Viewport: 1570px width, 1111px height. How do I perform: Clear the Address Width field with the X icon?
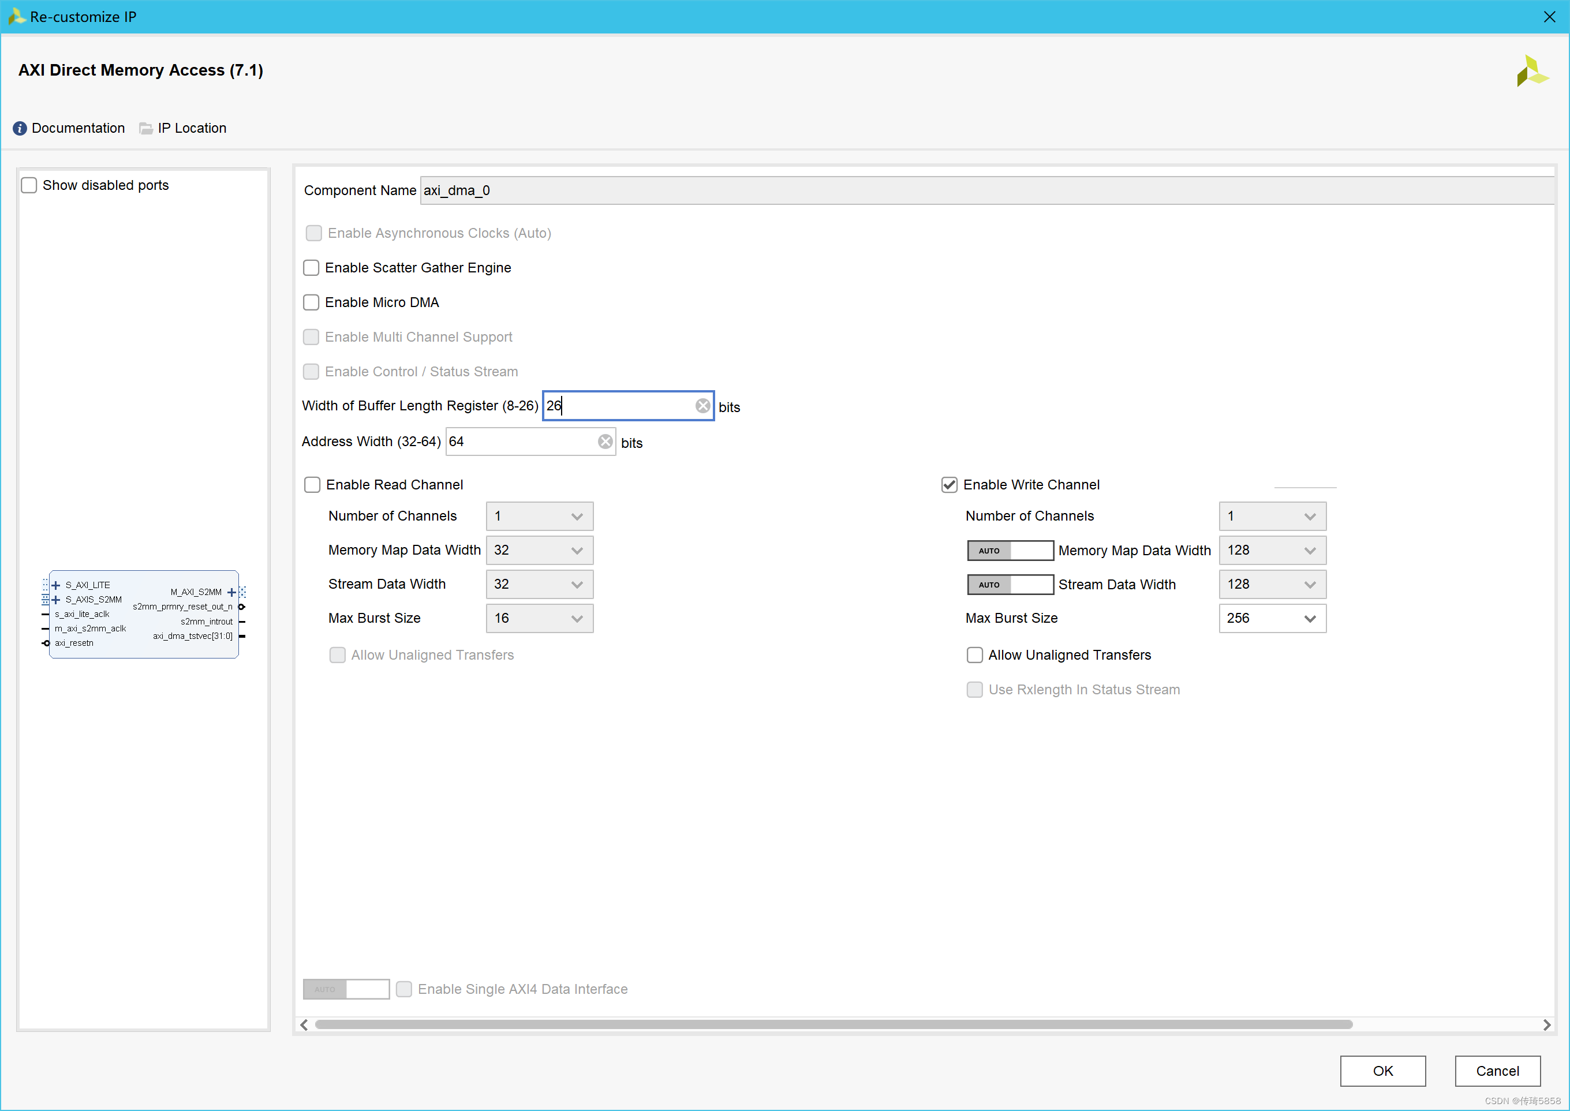[605, 442]
